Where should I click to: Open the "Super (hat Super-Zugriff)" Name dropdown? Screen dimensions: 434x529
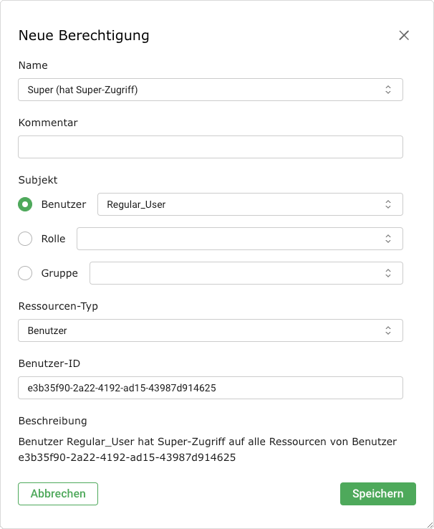click(201, 90)
